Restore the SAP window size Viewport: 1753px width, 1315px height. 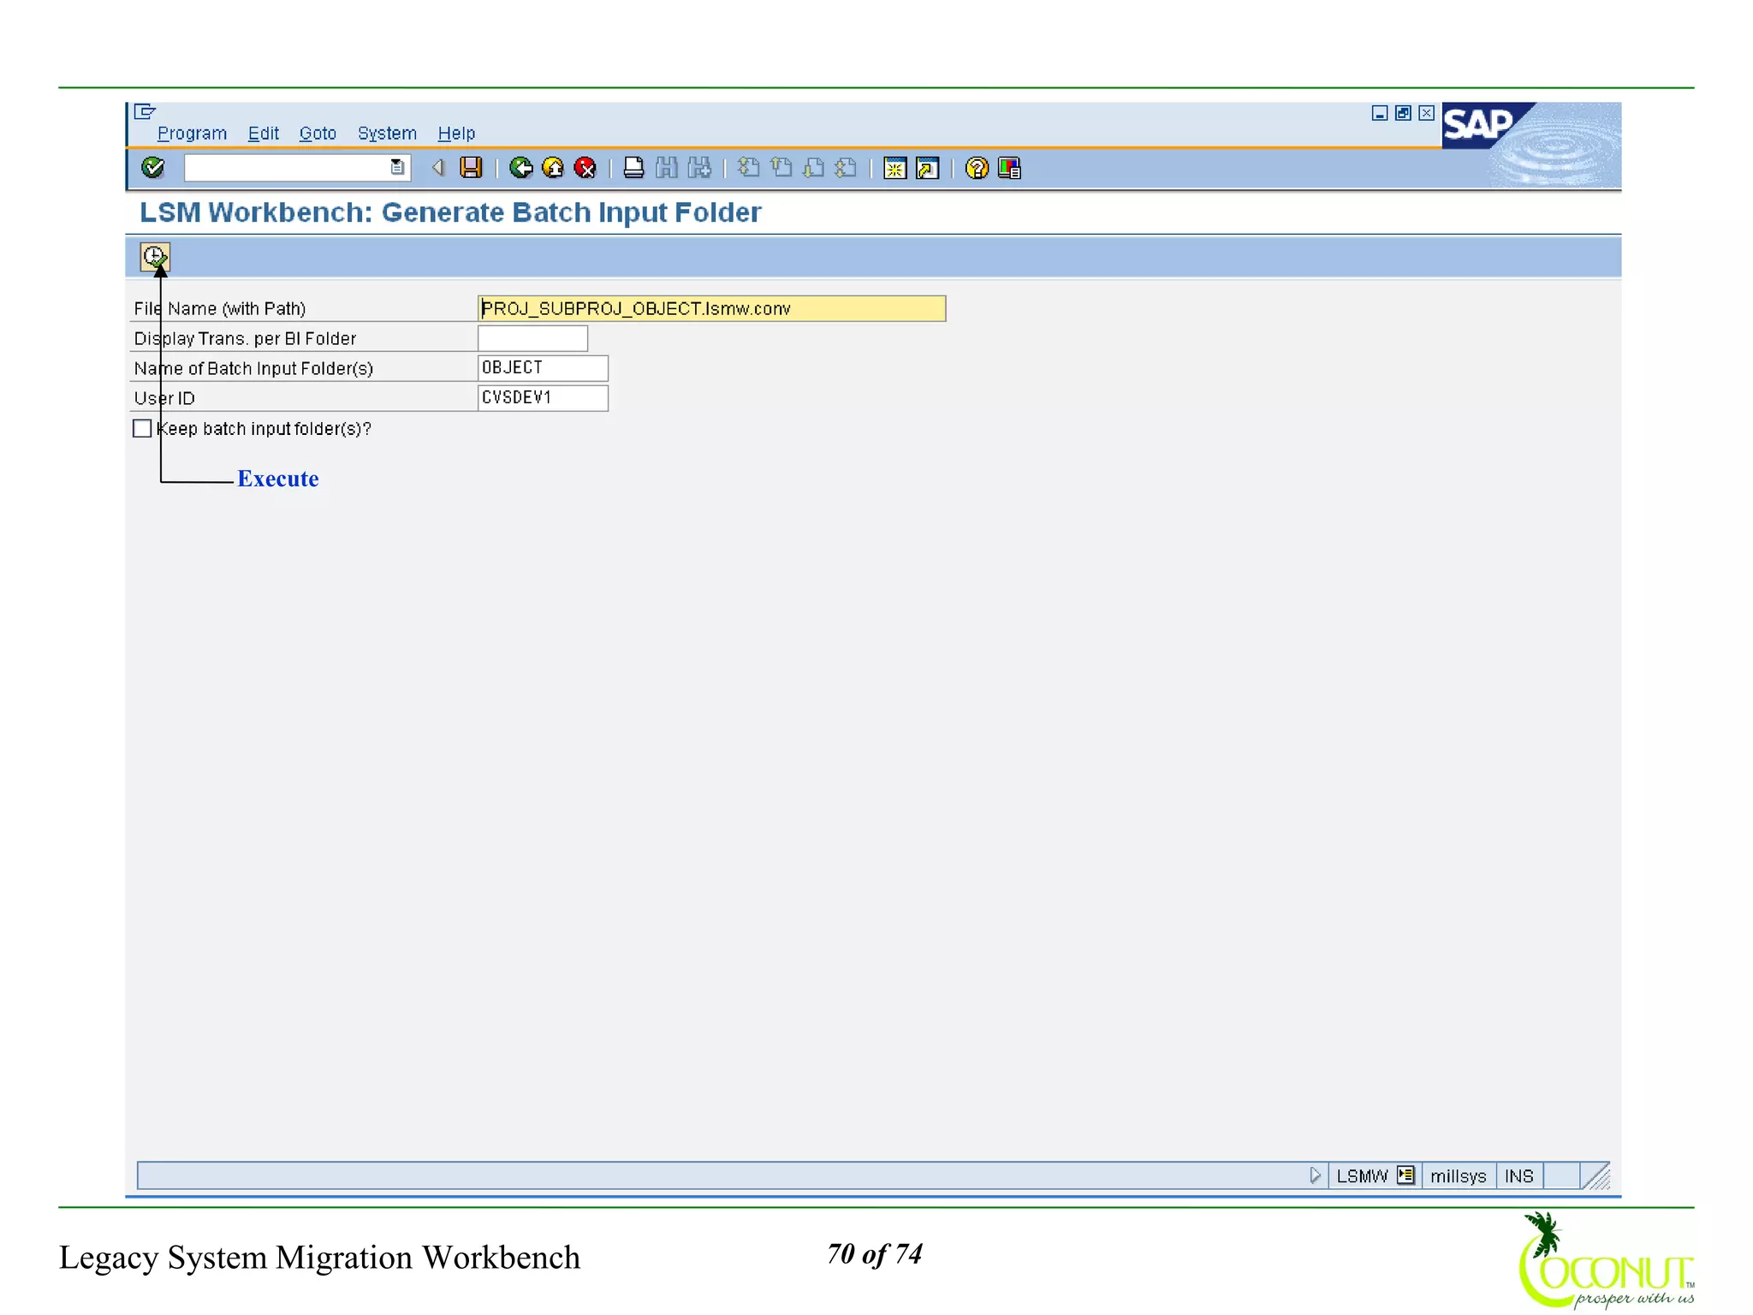(x=1403, y=113)
